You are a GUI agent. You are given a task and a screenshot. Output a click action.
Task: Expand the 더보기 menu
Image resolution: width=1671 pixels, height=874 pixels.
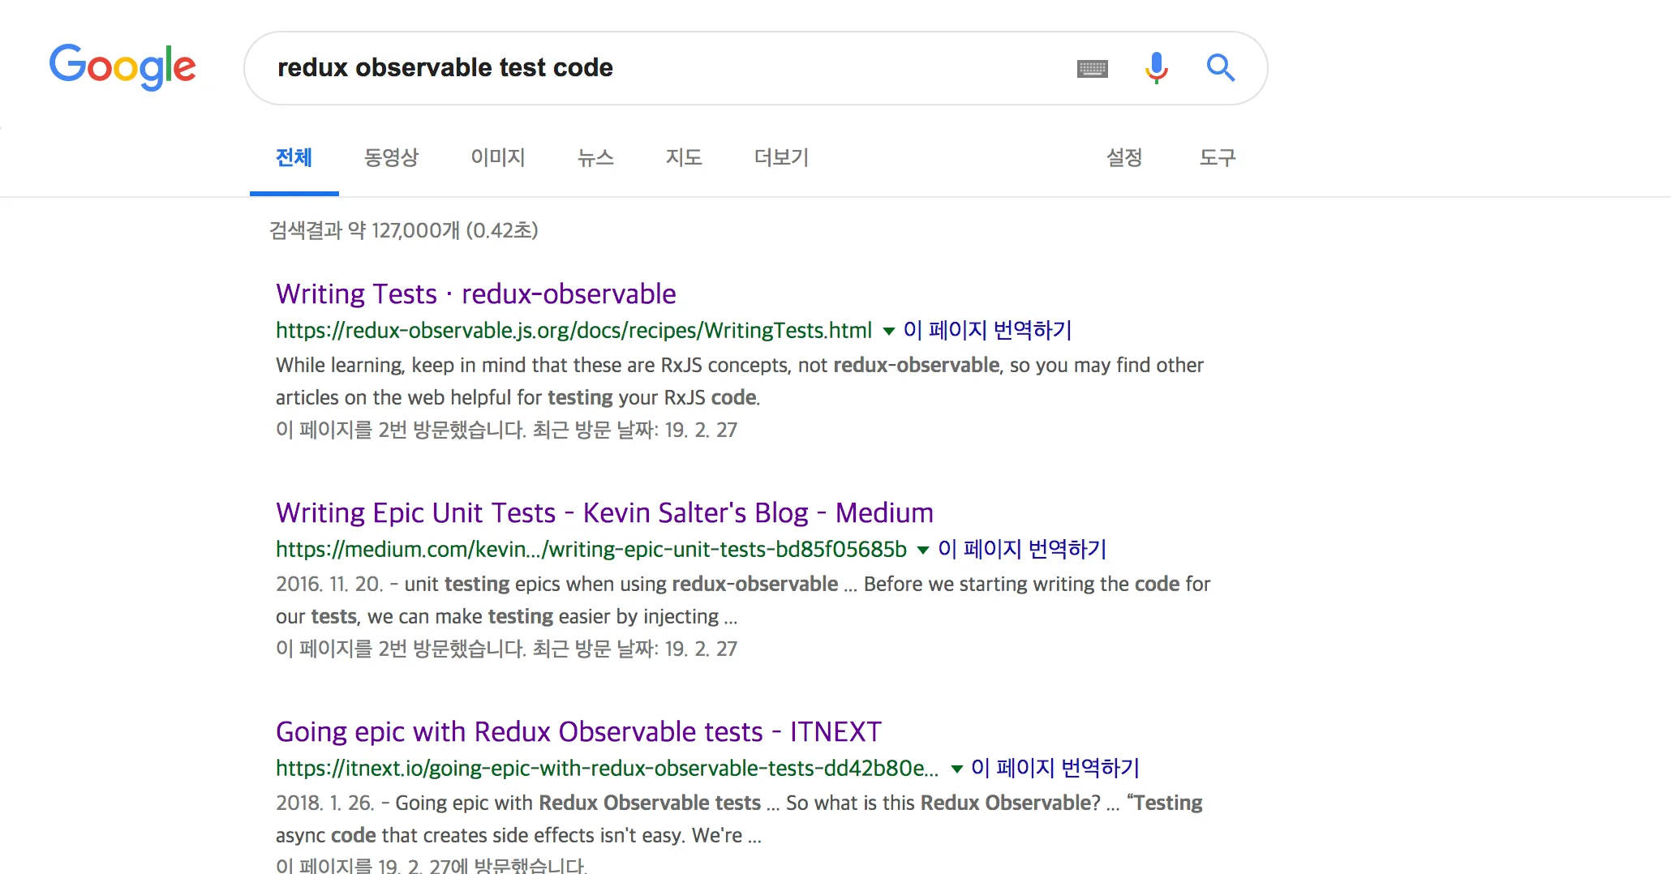(781, 157)
